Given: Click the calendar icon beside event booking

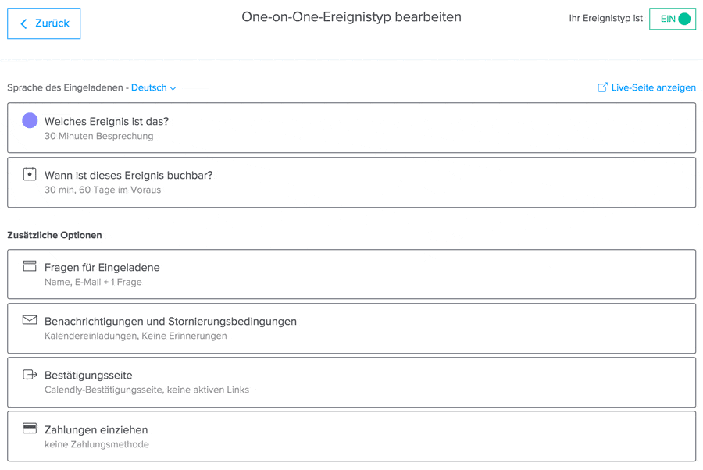Looking at the screenshot, I should click(30, 174).
